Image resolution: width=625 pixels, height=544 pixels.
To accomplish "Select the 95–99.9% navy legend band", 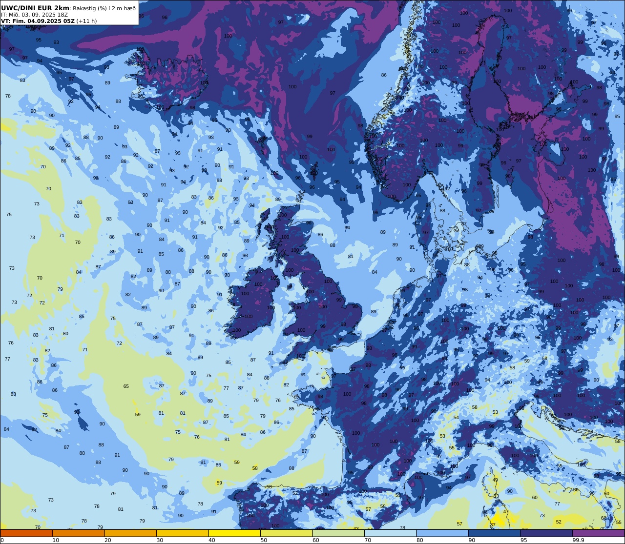I will click(546, 533).
